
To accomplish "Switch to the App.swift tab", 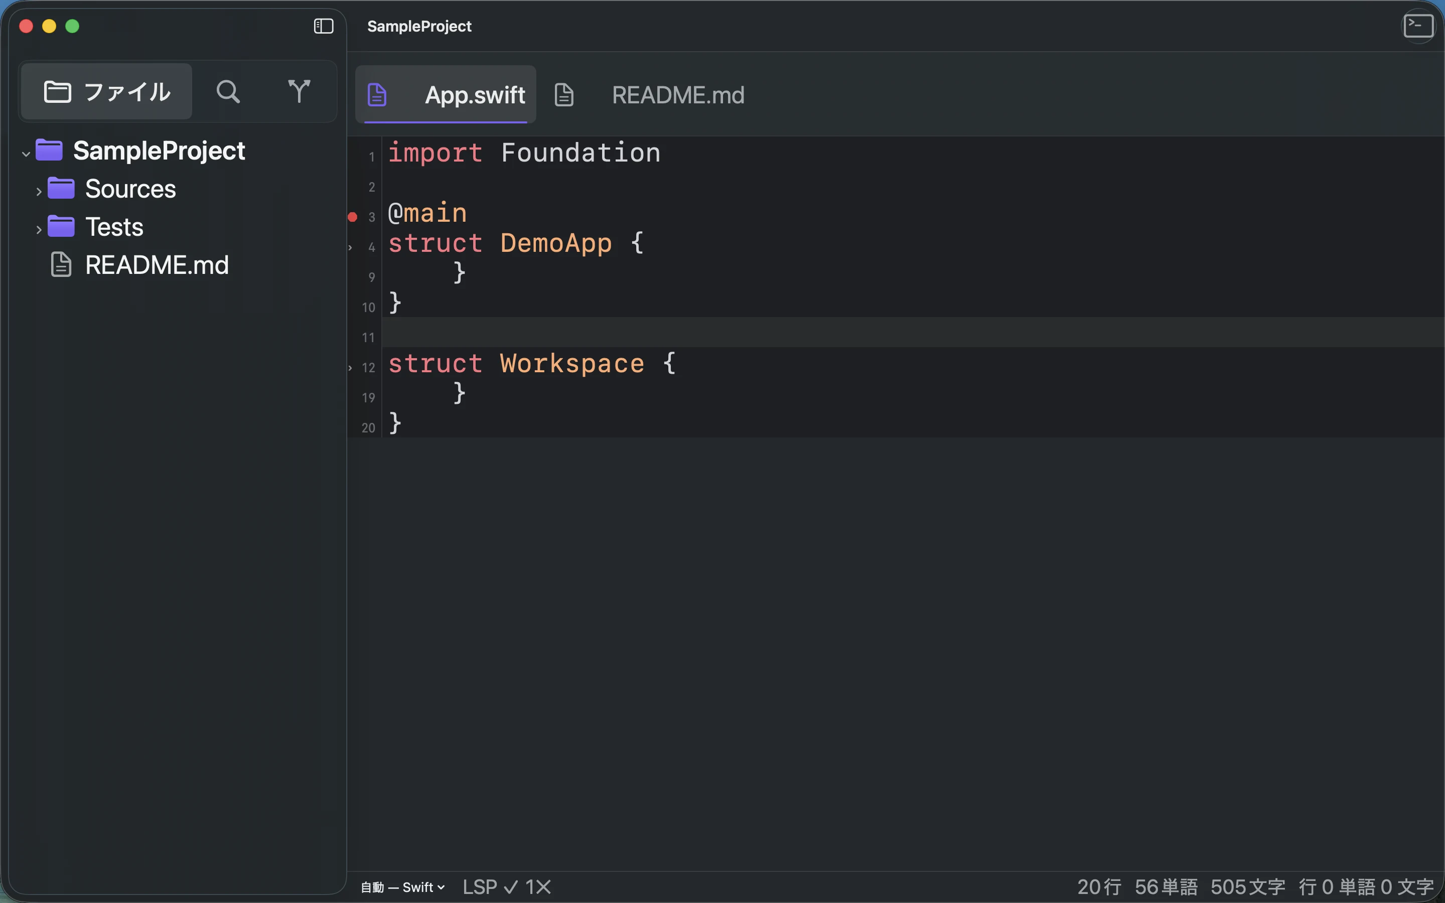I will point(446,95).
